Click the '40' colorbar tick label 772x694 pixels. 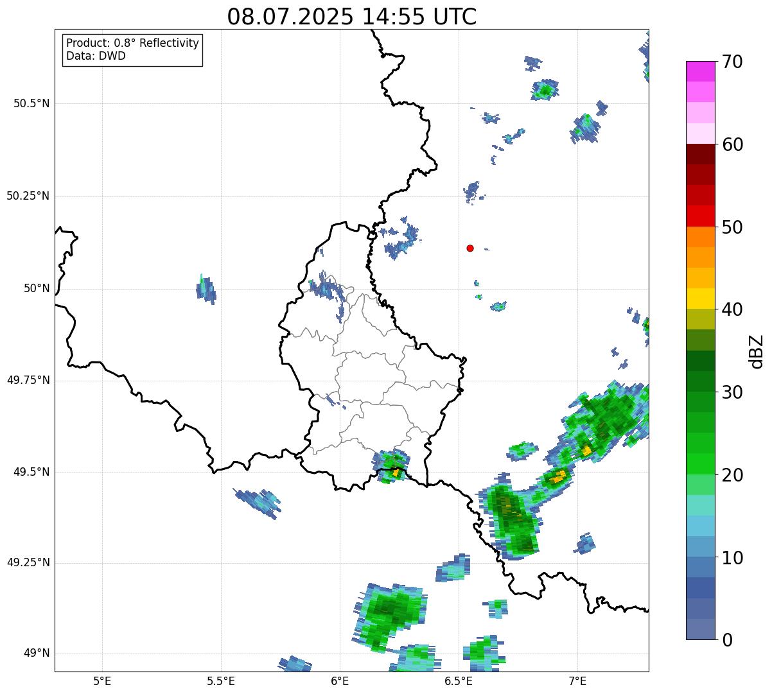pyautogui.click(x=732, y=309)
